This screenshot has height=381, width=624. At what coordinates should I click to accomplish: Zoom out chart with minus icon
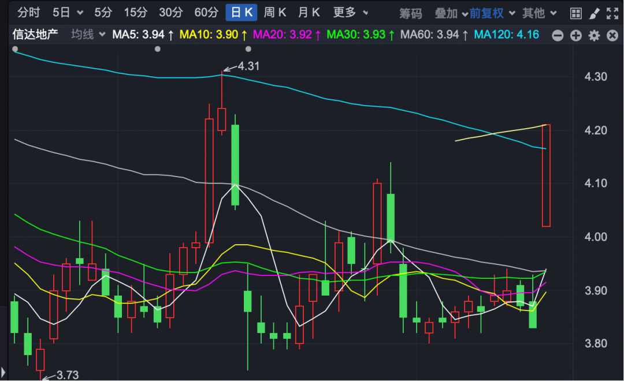point(558,36)
